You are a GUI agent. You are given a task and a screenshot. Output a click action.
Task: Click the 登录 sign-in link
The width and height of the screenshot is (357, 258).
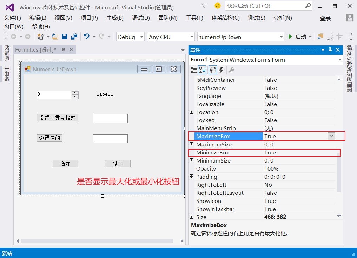(325, 19)
